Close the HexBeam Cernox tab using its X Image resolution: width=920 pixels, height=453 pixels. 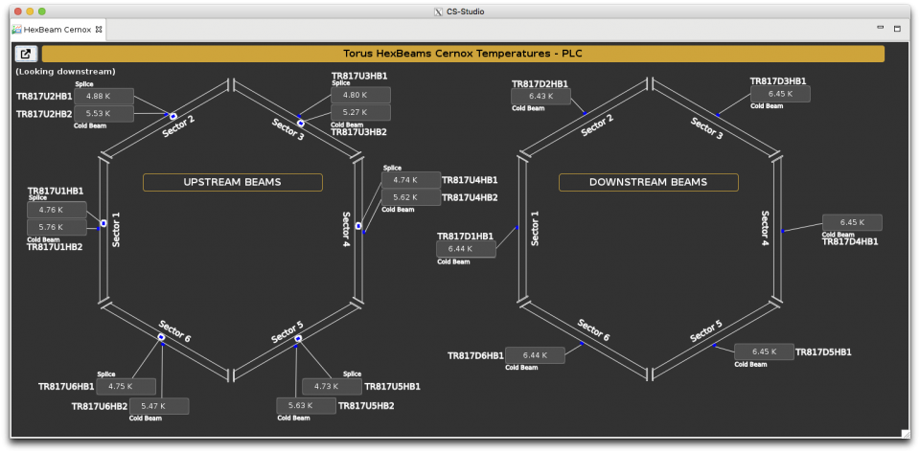[99, 30]
